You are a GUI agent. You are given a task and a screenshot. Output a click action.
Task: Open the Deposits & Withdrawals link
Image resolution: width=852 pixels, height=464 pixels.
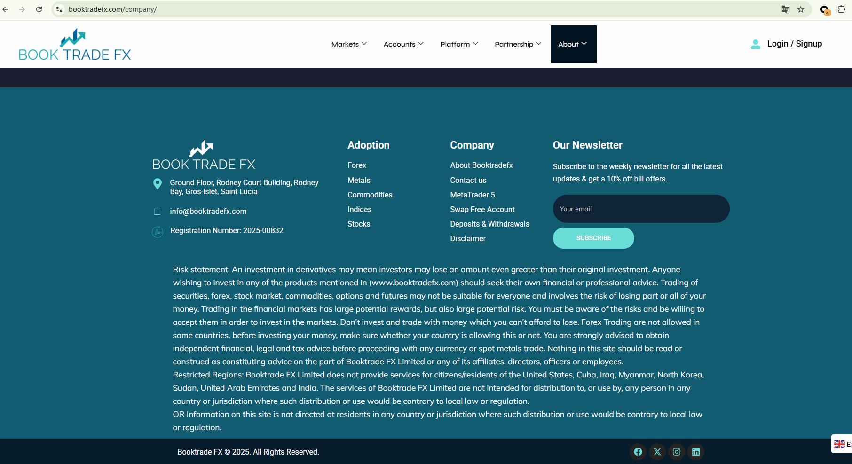click(490, 224)
